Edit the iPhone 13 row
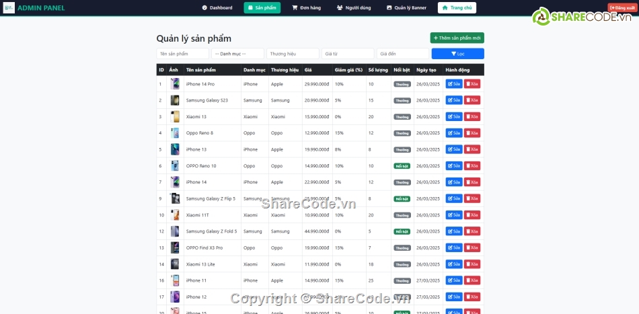 click(453, 149)
